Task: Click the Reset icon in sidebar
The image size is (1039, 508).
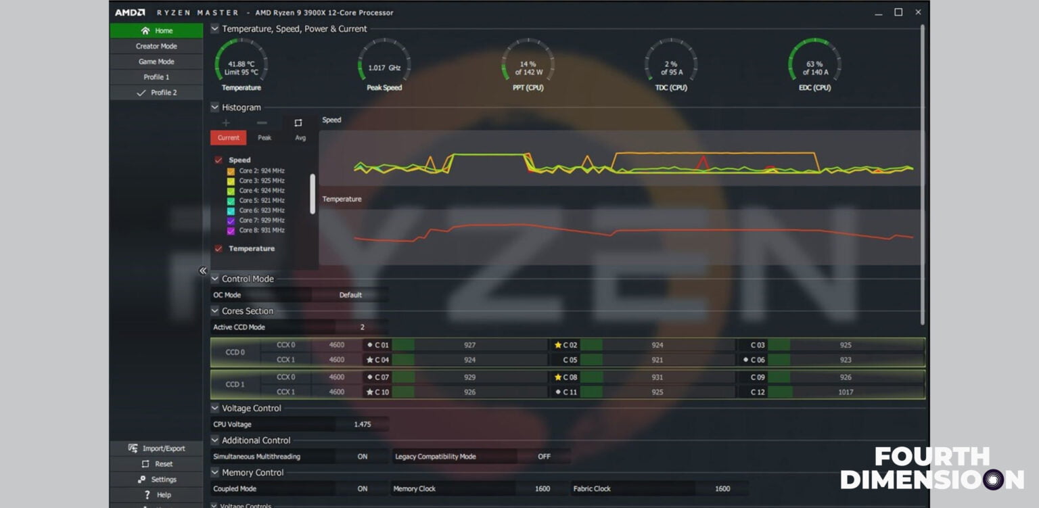Action: coord(145,464)
